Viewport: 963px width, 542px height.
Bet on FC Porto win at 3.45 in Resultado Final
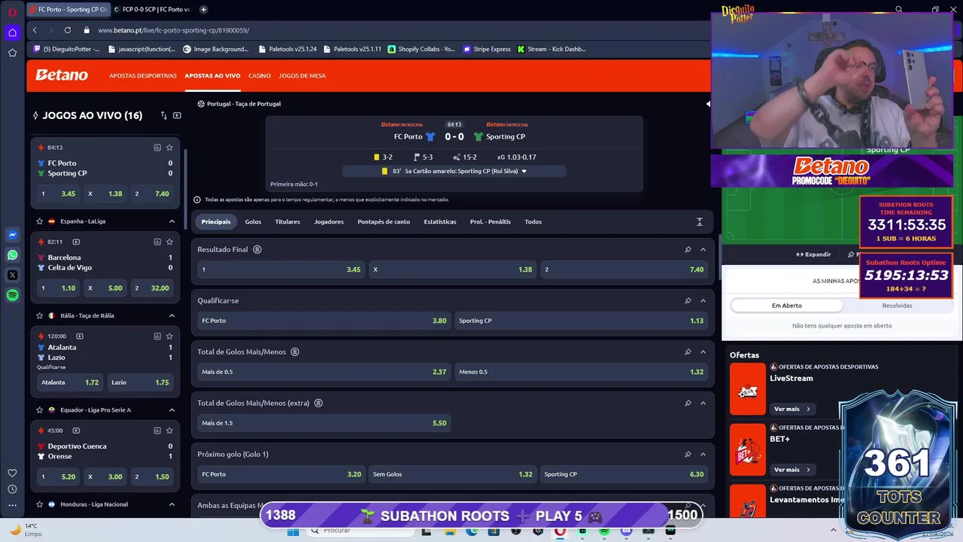pyautogui.click(x=281, y=269)
